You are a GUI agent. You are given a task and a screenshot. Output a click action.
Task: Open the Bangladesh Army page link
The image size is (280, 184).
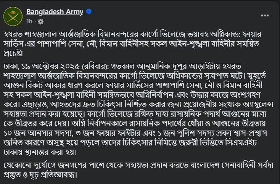(55, 12)
